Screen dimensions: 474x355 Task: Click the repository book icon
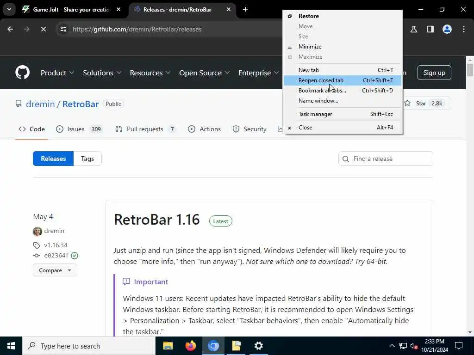point(19,104)
